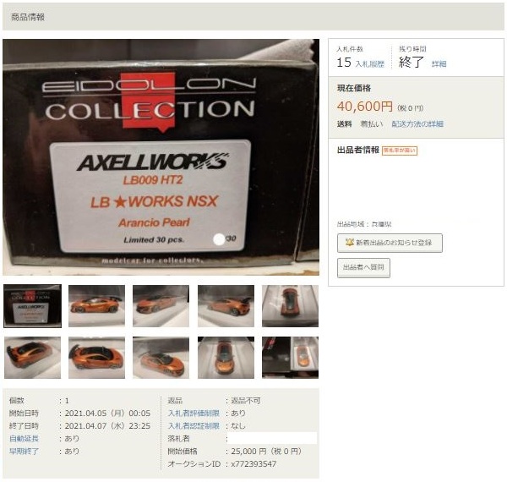Select the last thumbnail showing box and car
507x482 pixels.
pos(290,358)
